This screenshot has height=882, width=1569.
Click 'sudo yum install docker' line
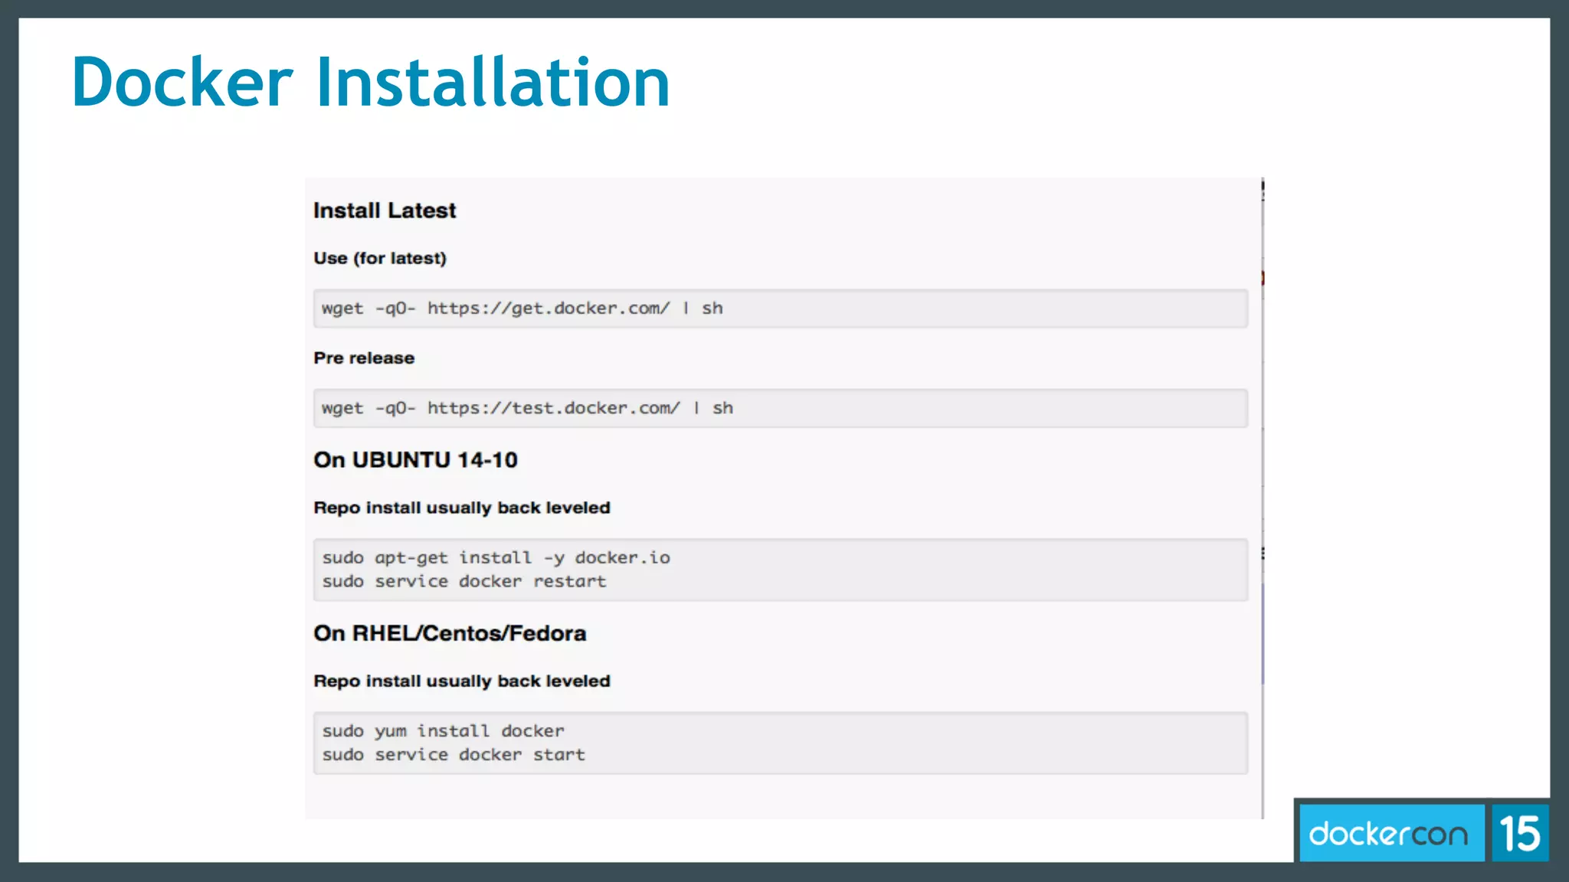(x=443, y=731)
